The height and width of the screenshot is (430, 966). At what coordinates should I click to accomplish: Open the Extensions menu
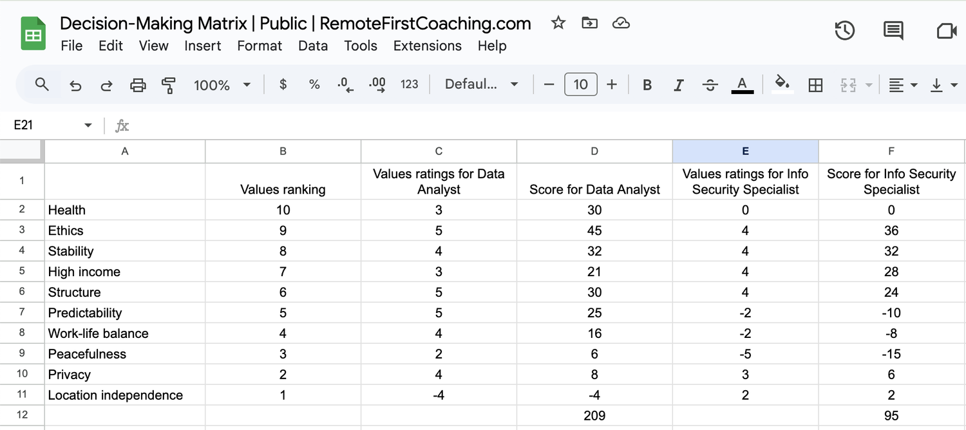(x=427, y=46)
